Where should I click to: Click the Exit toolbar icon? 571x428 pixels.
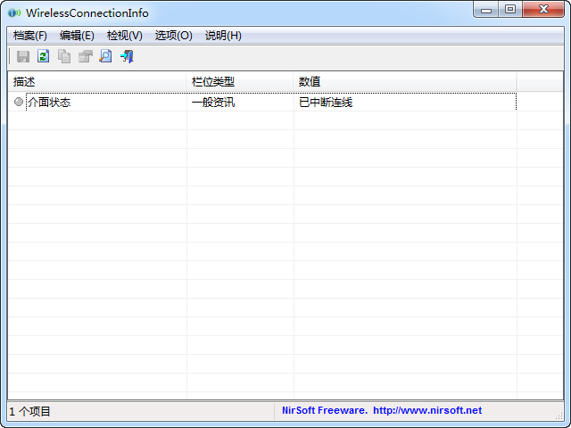pos(127,56)
